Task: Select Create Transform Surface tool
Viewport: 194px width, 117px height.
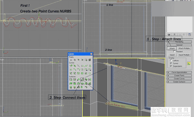Action: (79, 80)
